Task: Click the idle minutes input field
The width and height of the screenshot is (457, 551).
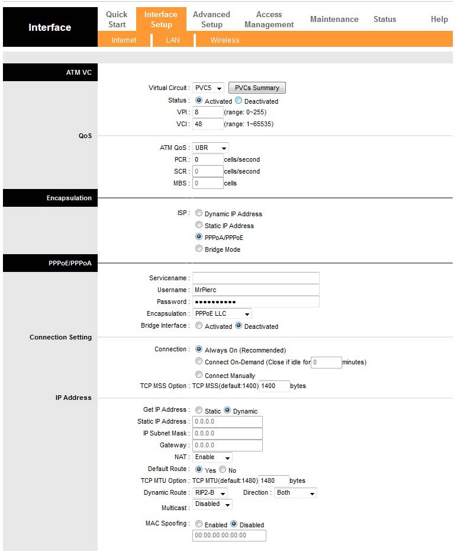Action: coord(326,362)
